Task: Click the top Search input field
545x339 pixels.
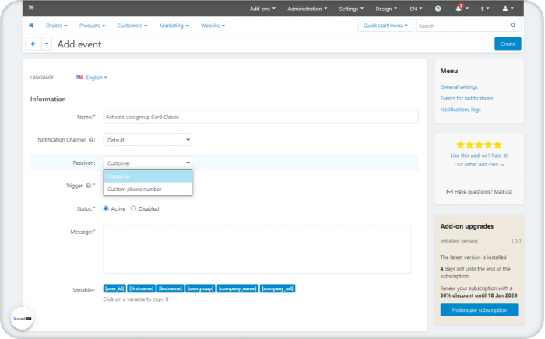Action: pos(461,26)
